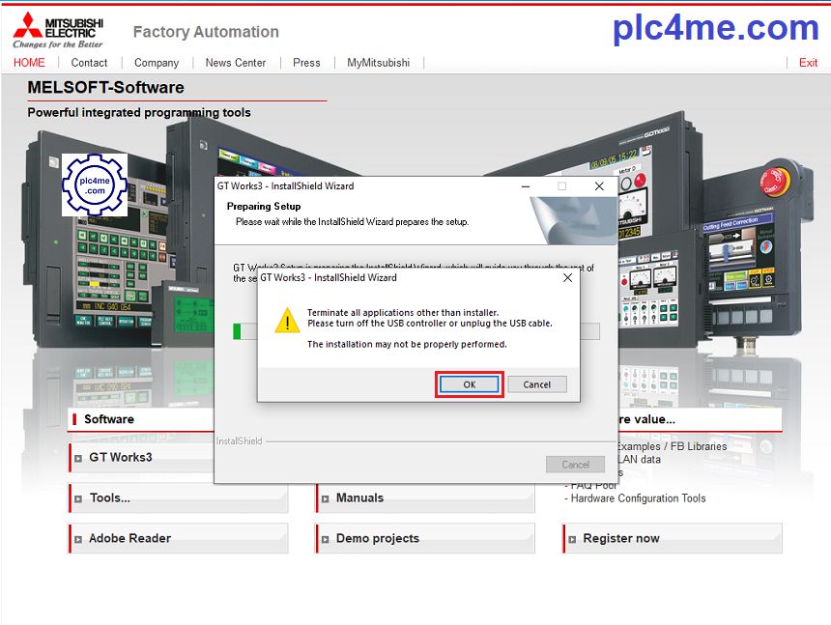Click the Mitsubishi Electric logo
831x625 pixels.
[58, 30]
